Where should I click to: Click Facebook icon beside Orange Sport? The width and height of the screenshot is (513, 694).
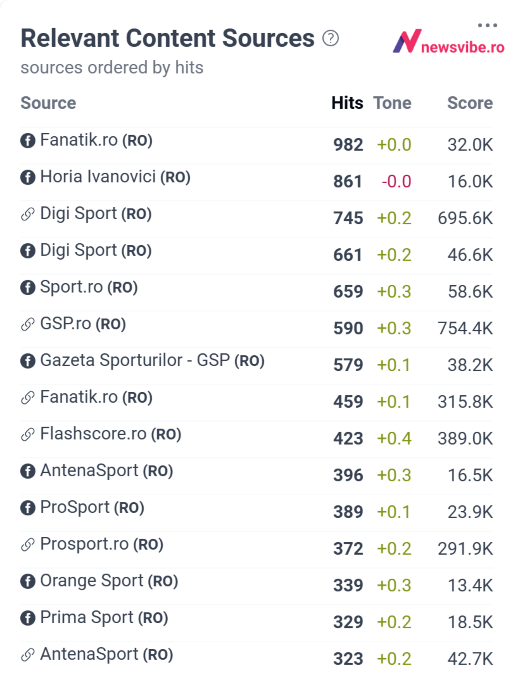[28, 581]
